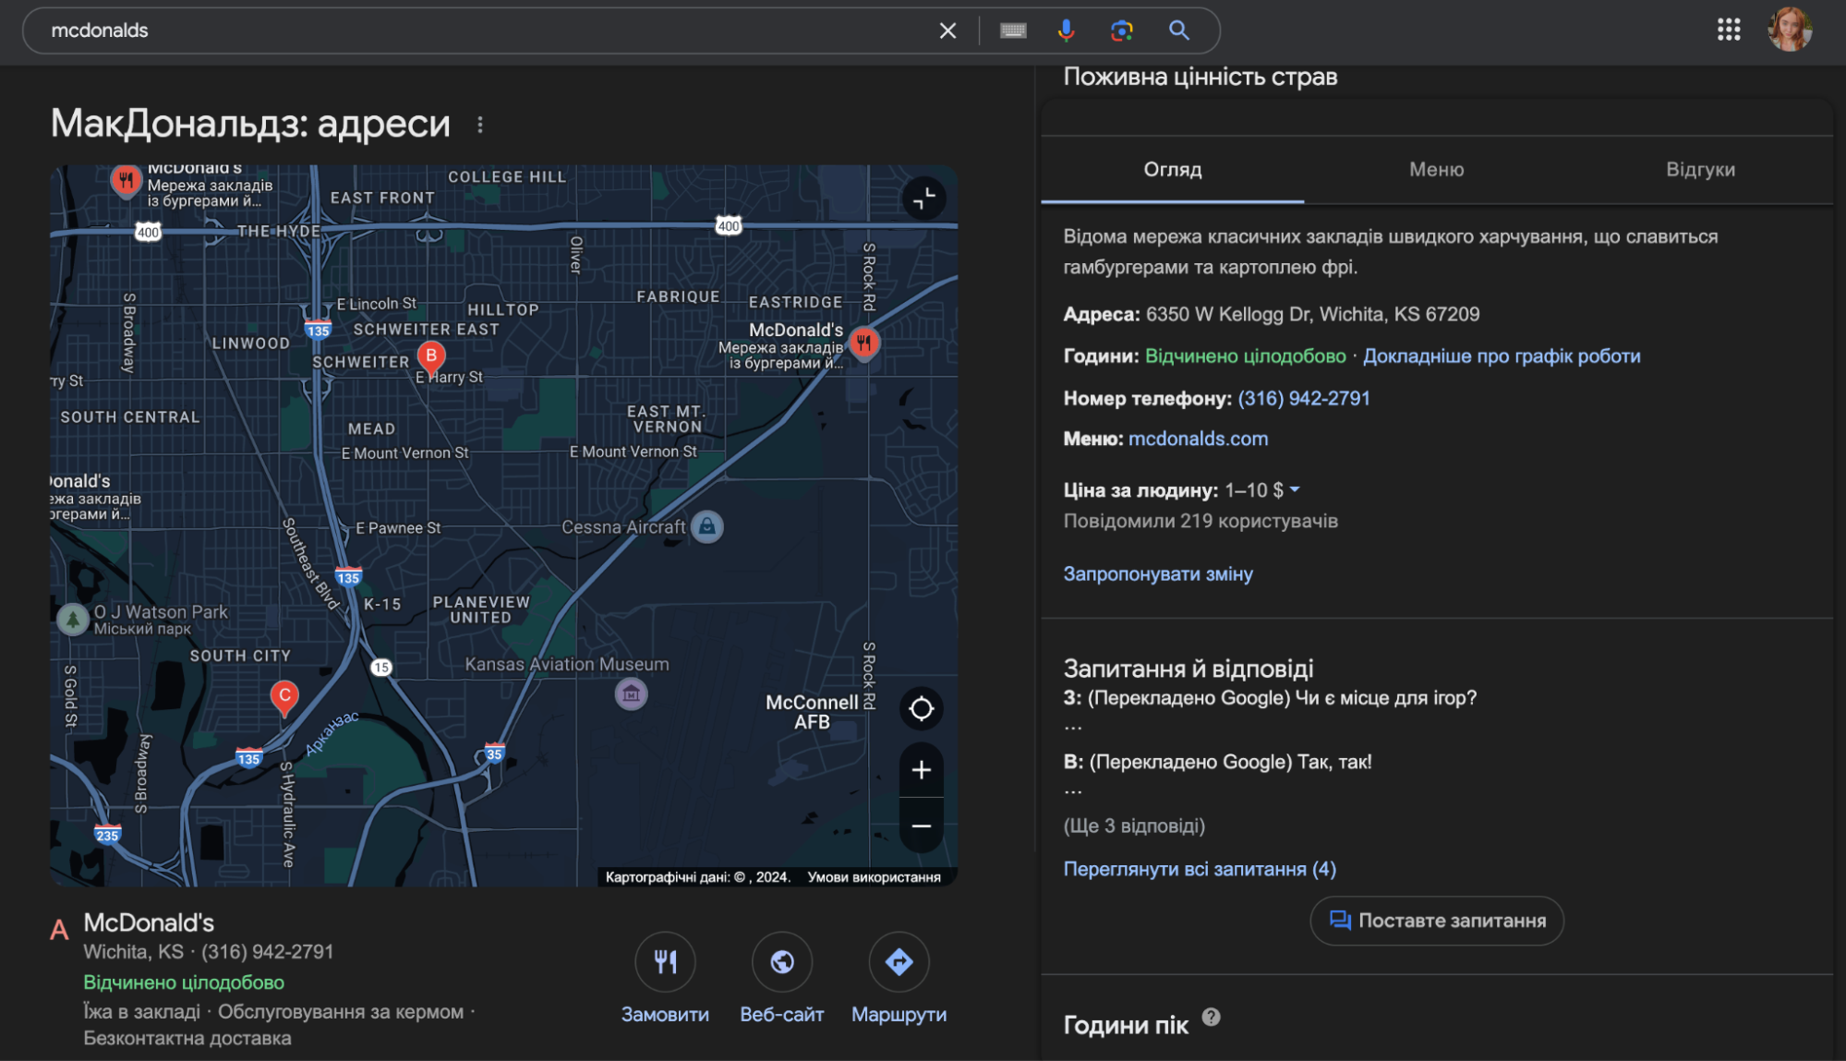
Task: Click the address 6350 W Kellogg Dr text
Action: click(x=1312, y=314)
